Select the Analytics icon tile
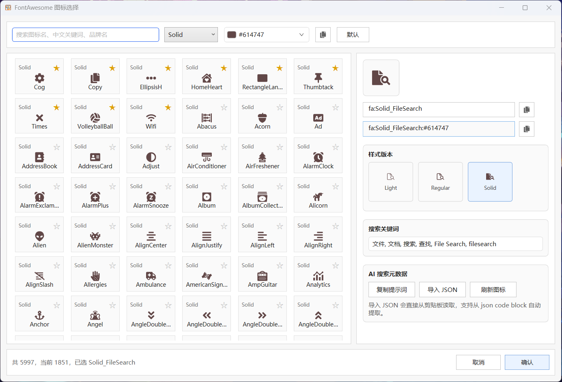The height and width of the screenshot is (382, 562). [x=318, y=274]
